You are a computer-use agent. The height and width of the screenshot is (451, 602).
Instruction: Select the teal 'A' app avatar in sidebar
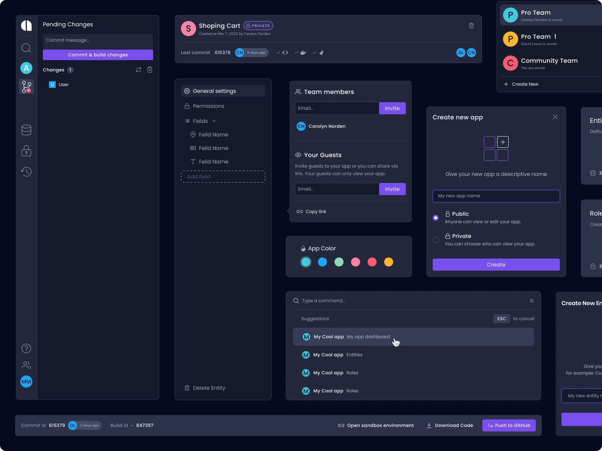[26, 68]
